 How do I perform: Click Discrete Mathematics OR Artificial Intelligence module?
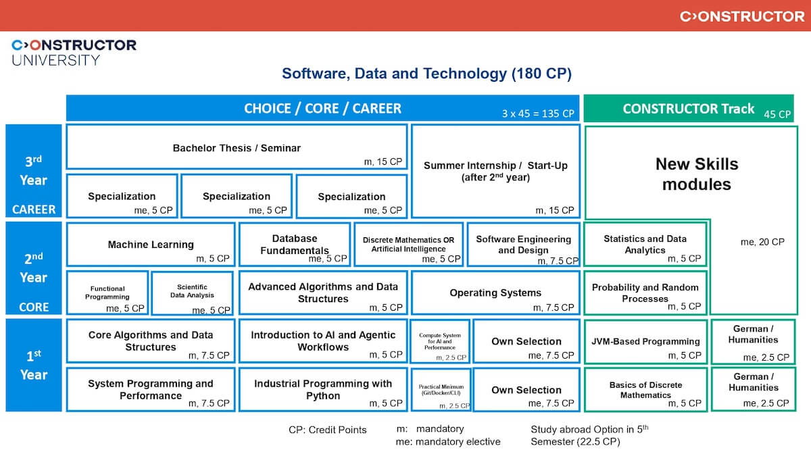click(409, 245)
